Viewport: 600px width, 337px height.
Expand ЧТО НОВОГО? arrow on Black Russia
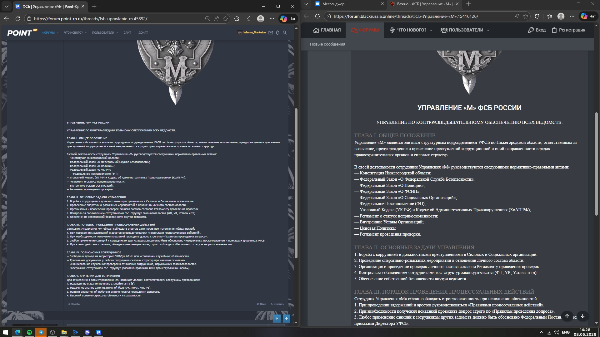(431, 30)
